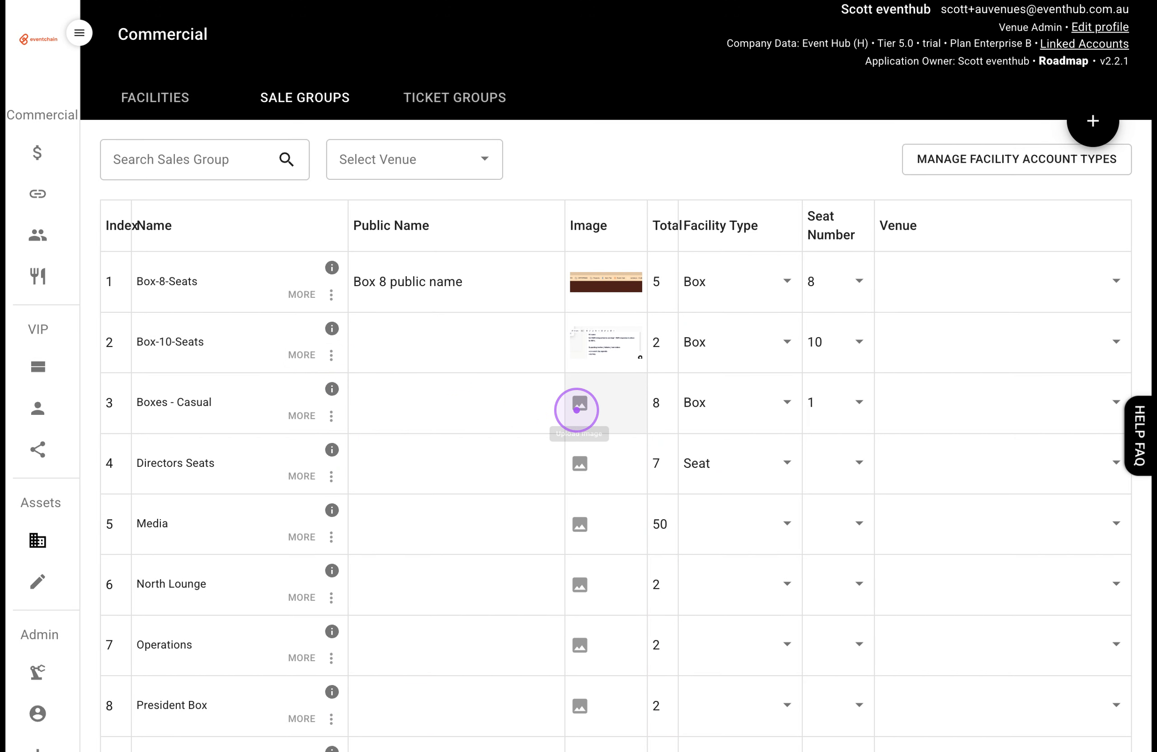
Task: Upload image for Boxes - Casual
Action: pos(579,404)
